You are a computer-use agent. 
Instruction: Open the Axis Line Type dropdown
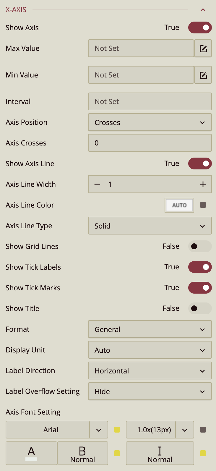click(x=150, y=226)
